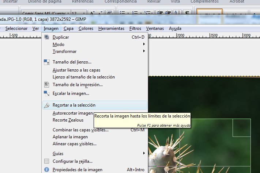Image resolution: width=260 pixels, height=173 pixels.
Task: Click the Word grow font icon
Action: (x=92, y=12)
